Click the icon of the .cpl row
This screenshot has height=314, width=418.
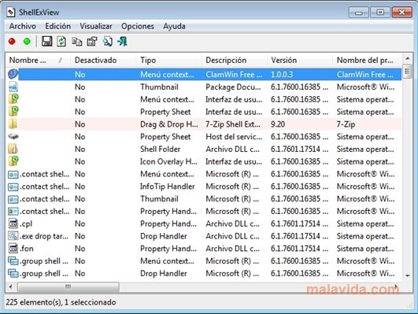[x=13, y=223]
